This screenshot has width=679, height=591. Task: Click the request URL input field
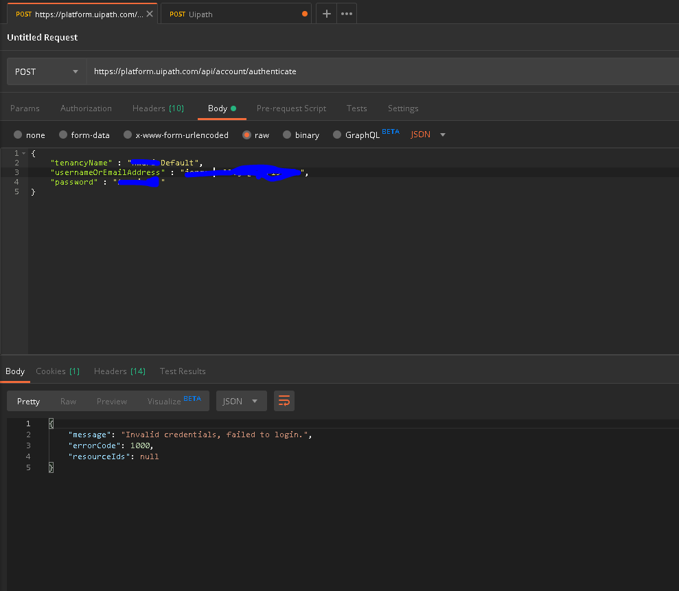point(382,71)
